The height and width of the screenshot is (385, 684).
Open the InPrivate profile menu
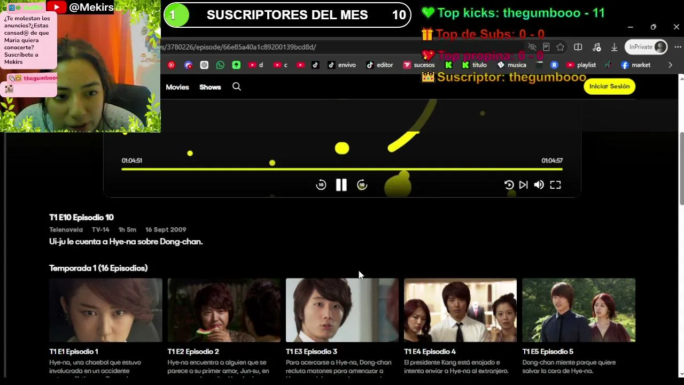pyautogui.click(x=647, y=47)
